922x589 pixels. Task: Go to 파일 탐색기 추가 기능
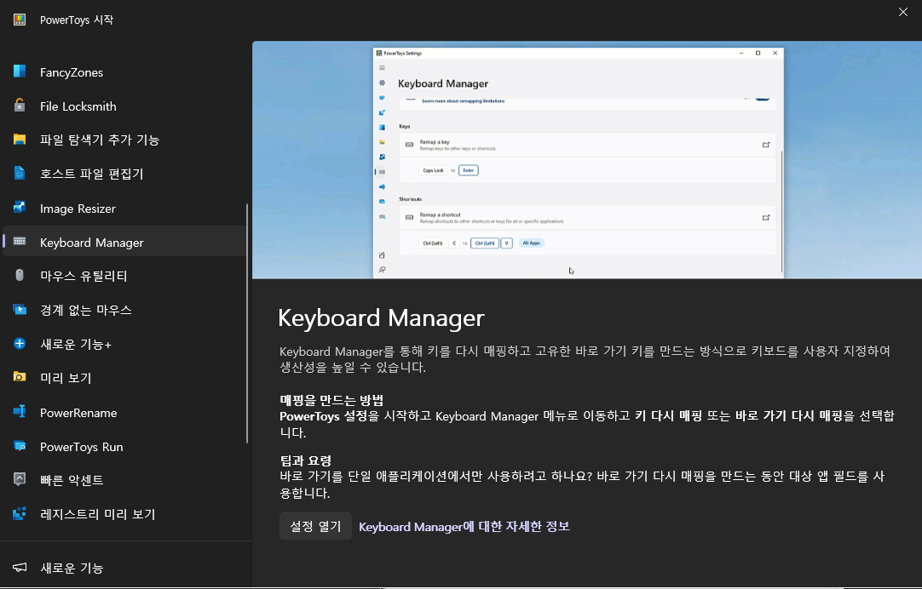tap(124, 140)
